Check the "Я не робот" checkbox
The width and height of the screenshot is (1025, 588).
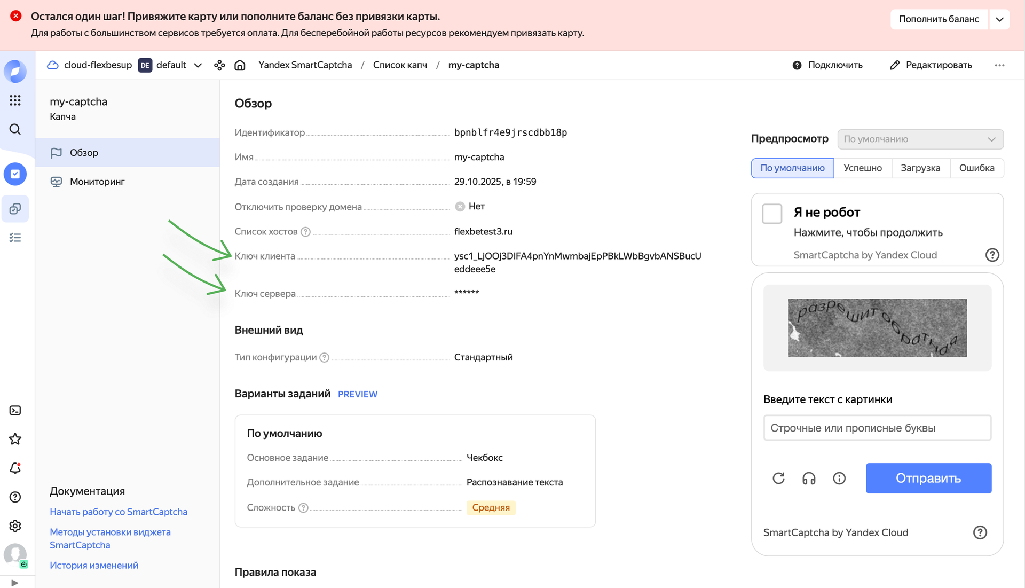tap(771, 213)
